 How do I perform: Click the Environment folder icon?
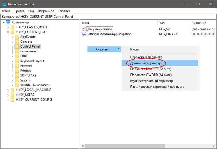tap(17, 51)
